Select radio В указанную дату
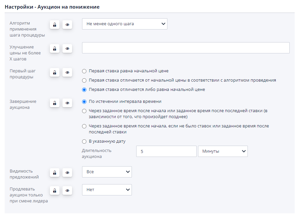The width and height of the screenshot is (296, 215). [84, 141]
